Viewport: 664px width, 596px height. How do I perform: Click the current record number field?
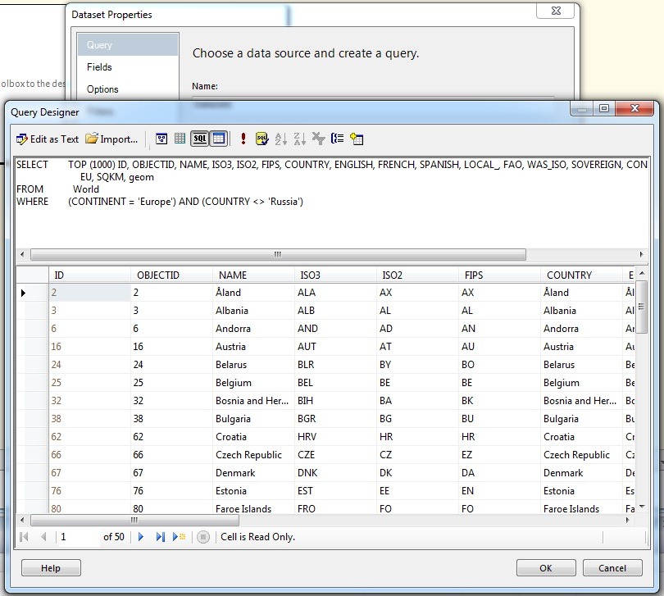[x=79, y=537]
